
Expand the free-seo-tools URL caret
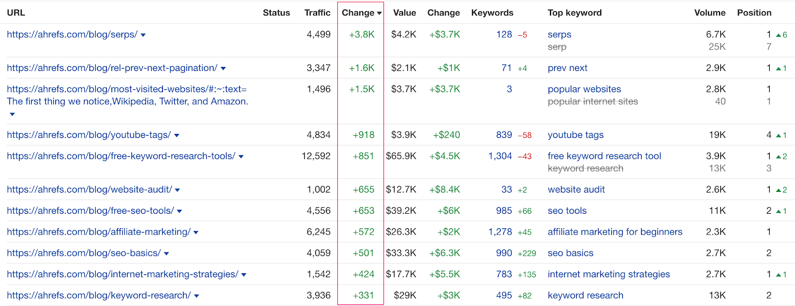point(179,211)
